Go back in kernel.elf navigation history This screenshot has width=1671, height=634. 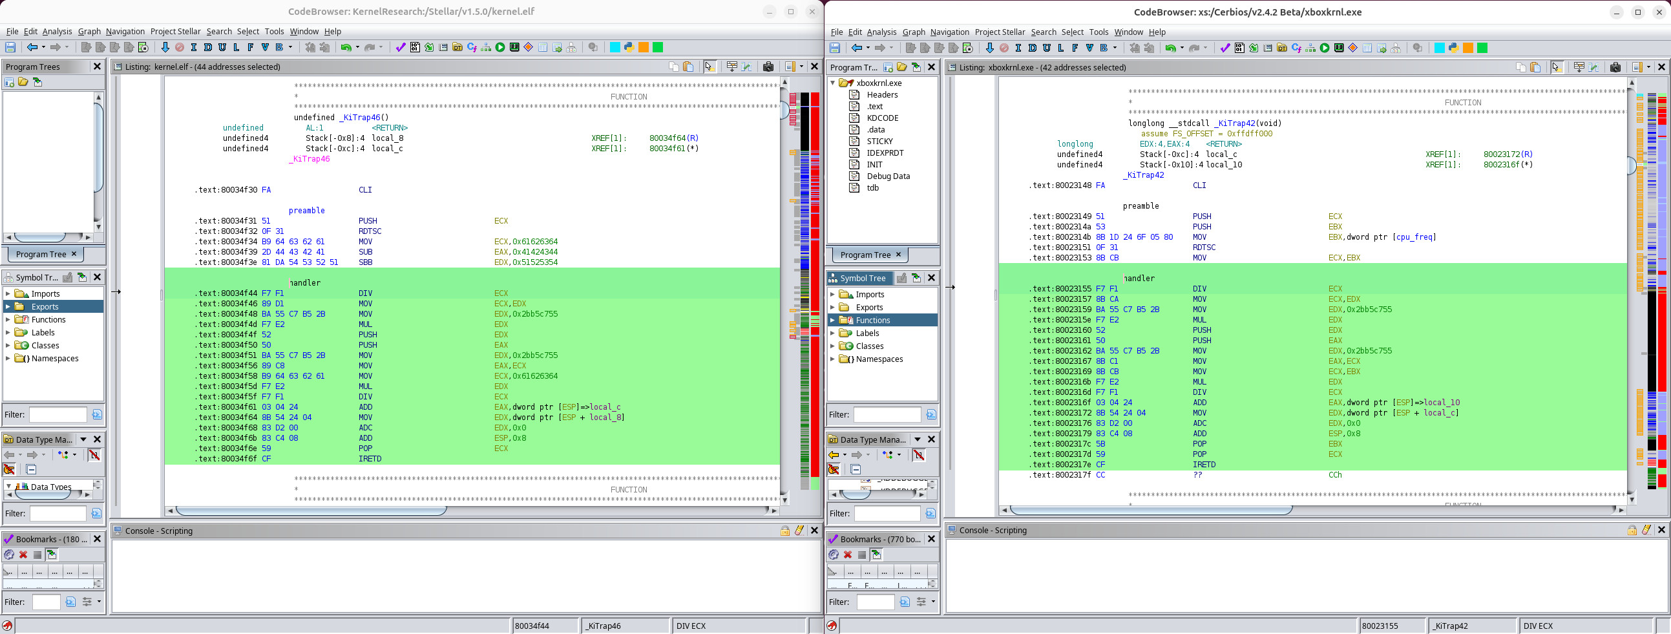32,47
